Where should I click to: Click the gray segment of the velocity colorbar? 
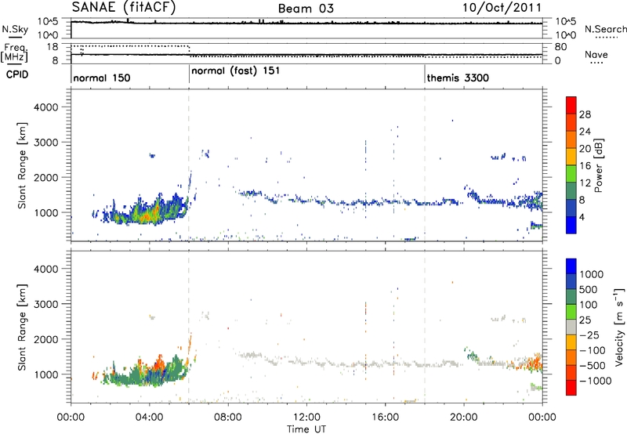coord(571,327)
